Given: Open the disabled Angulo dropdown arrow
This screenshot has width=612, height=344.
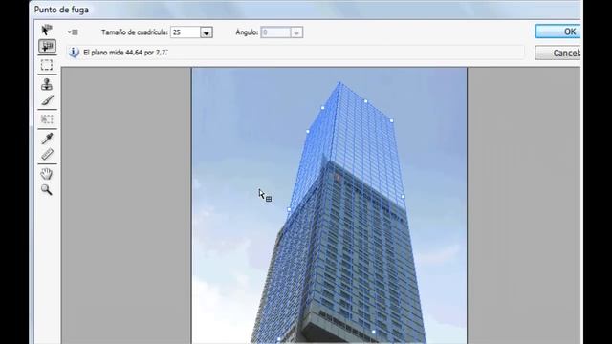Looking at the screenshot, I should tap(296, 32).
